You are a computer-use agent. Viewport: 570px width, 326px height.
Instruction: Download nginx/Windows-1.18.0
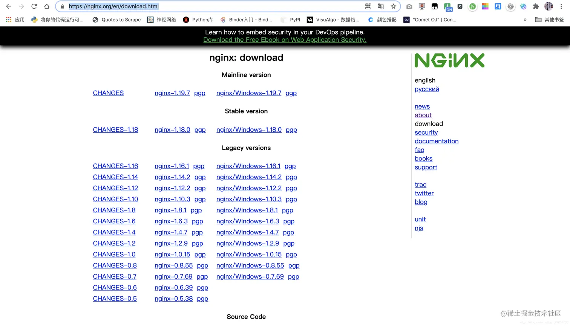249,130
